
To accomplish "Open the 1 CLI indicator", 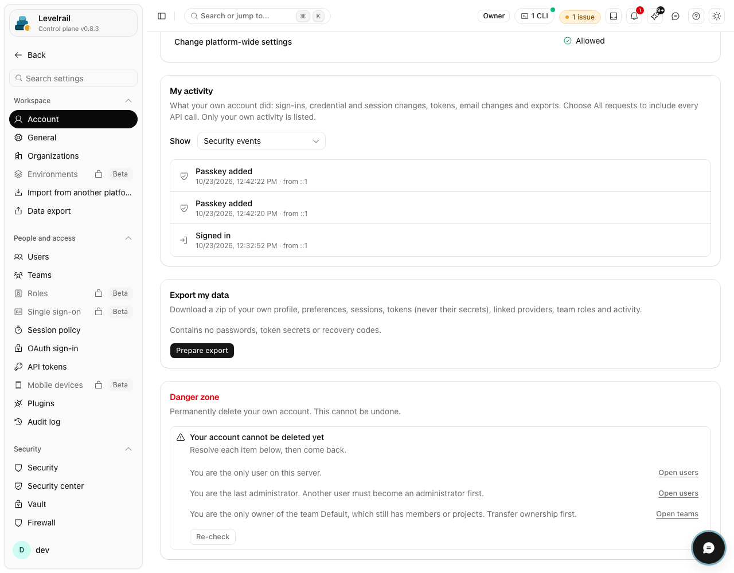I will point(534,16).
